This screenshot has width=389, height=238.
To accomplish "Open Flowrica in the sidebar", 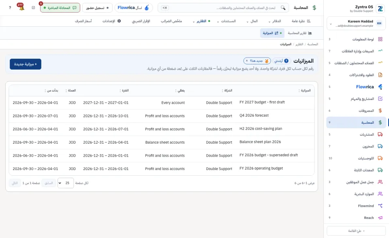I will (x=365, y=87).
